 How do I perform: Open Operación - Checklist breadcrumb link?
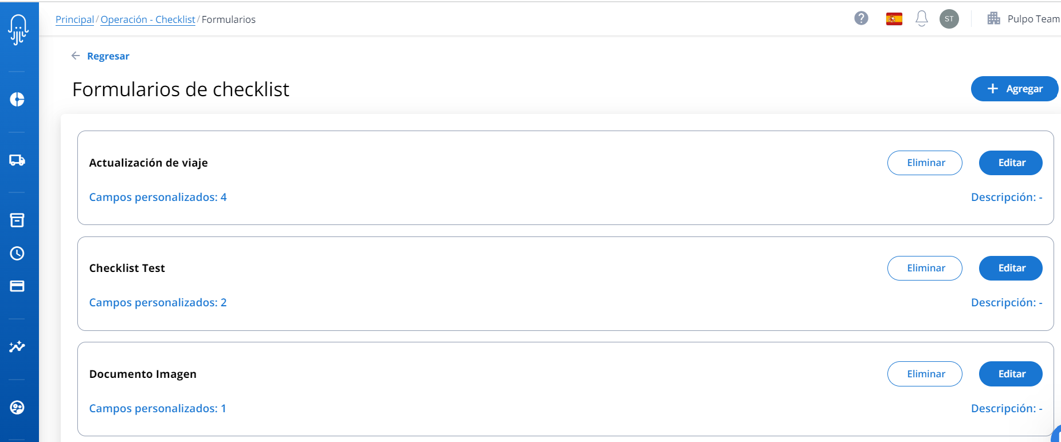[x=148, y=19]
